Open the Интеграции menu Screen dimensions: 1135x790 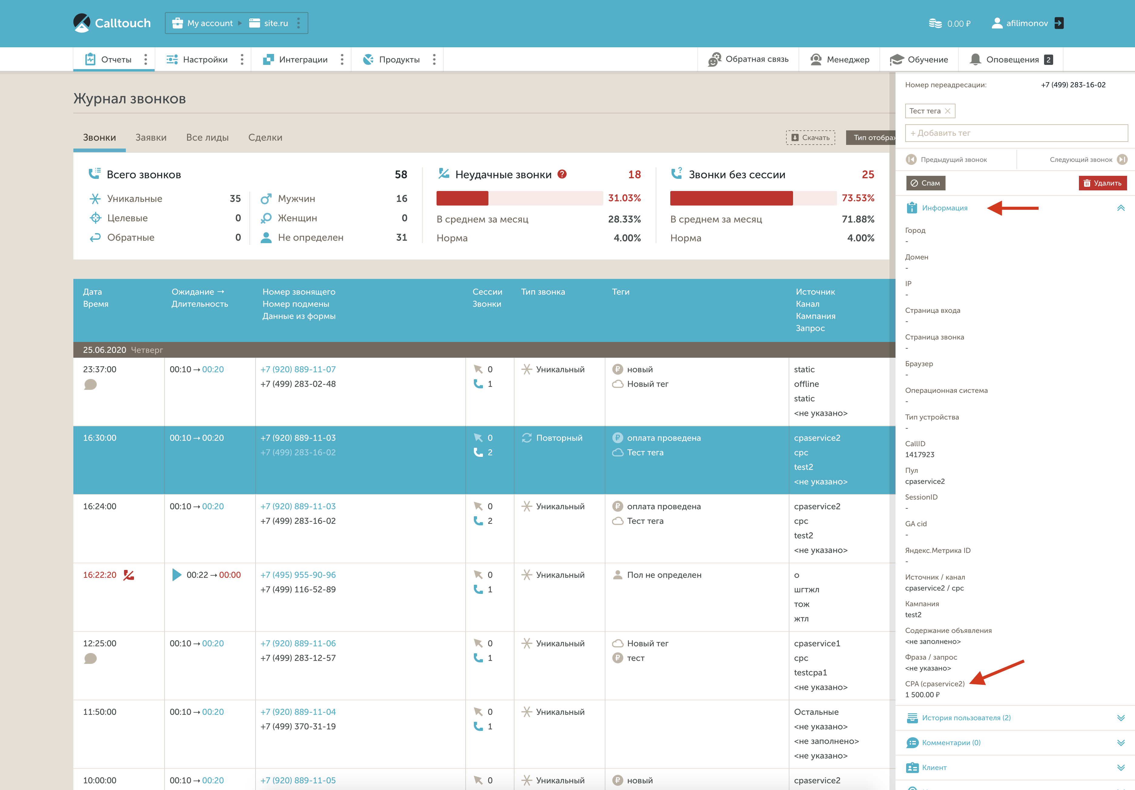295,59
